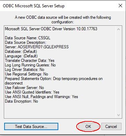126x136 pixels.
Task: Click the Translate Character Data: Yes line
Action: point(30,61)
